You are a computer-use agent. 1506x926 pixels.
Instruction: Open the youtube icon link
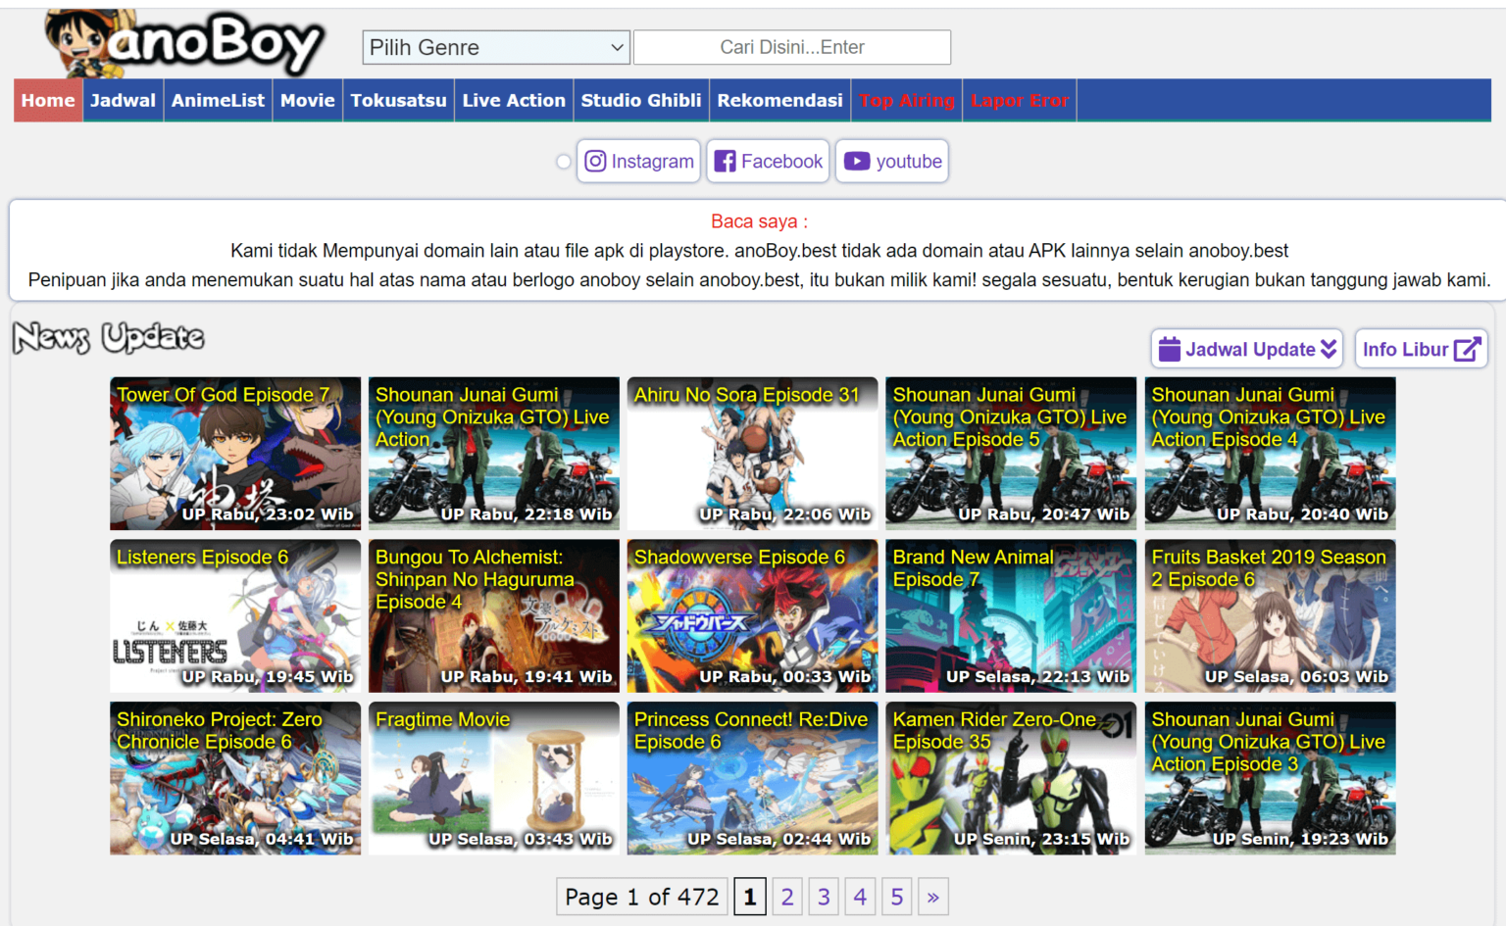857,161
